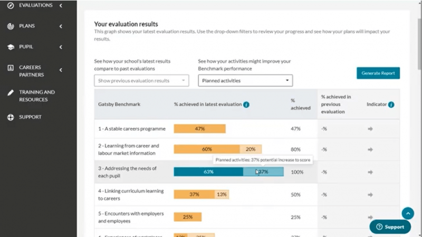Expand the Careers Partners chevron
The height and width of the screenshot is (237, 422).
click(61, 70)
